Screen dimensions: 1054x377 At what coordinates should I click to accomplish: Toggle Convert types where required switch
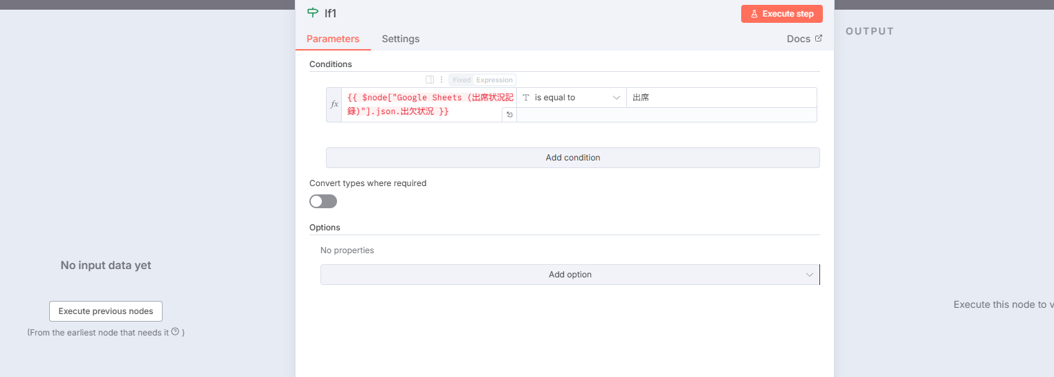pyautogui.click(x=323, y=201)
